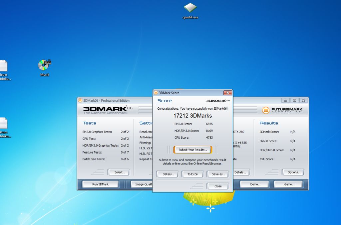Click the "CPU Score:" label in the Score dialog
The image size is (341, 225).
pos(182,138)
